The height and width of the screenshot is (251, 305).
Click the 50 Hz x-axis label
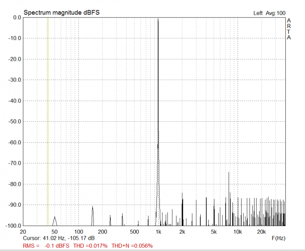pyautogui.click(x=55, y=232)
